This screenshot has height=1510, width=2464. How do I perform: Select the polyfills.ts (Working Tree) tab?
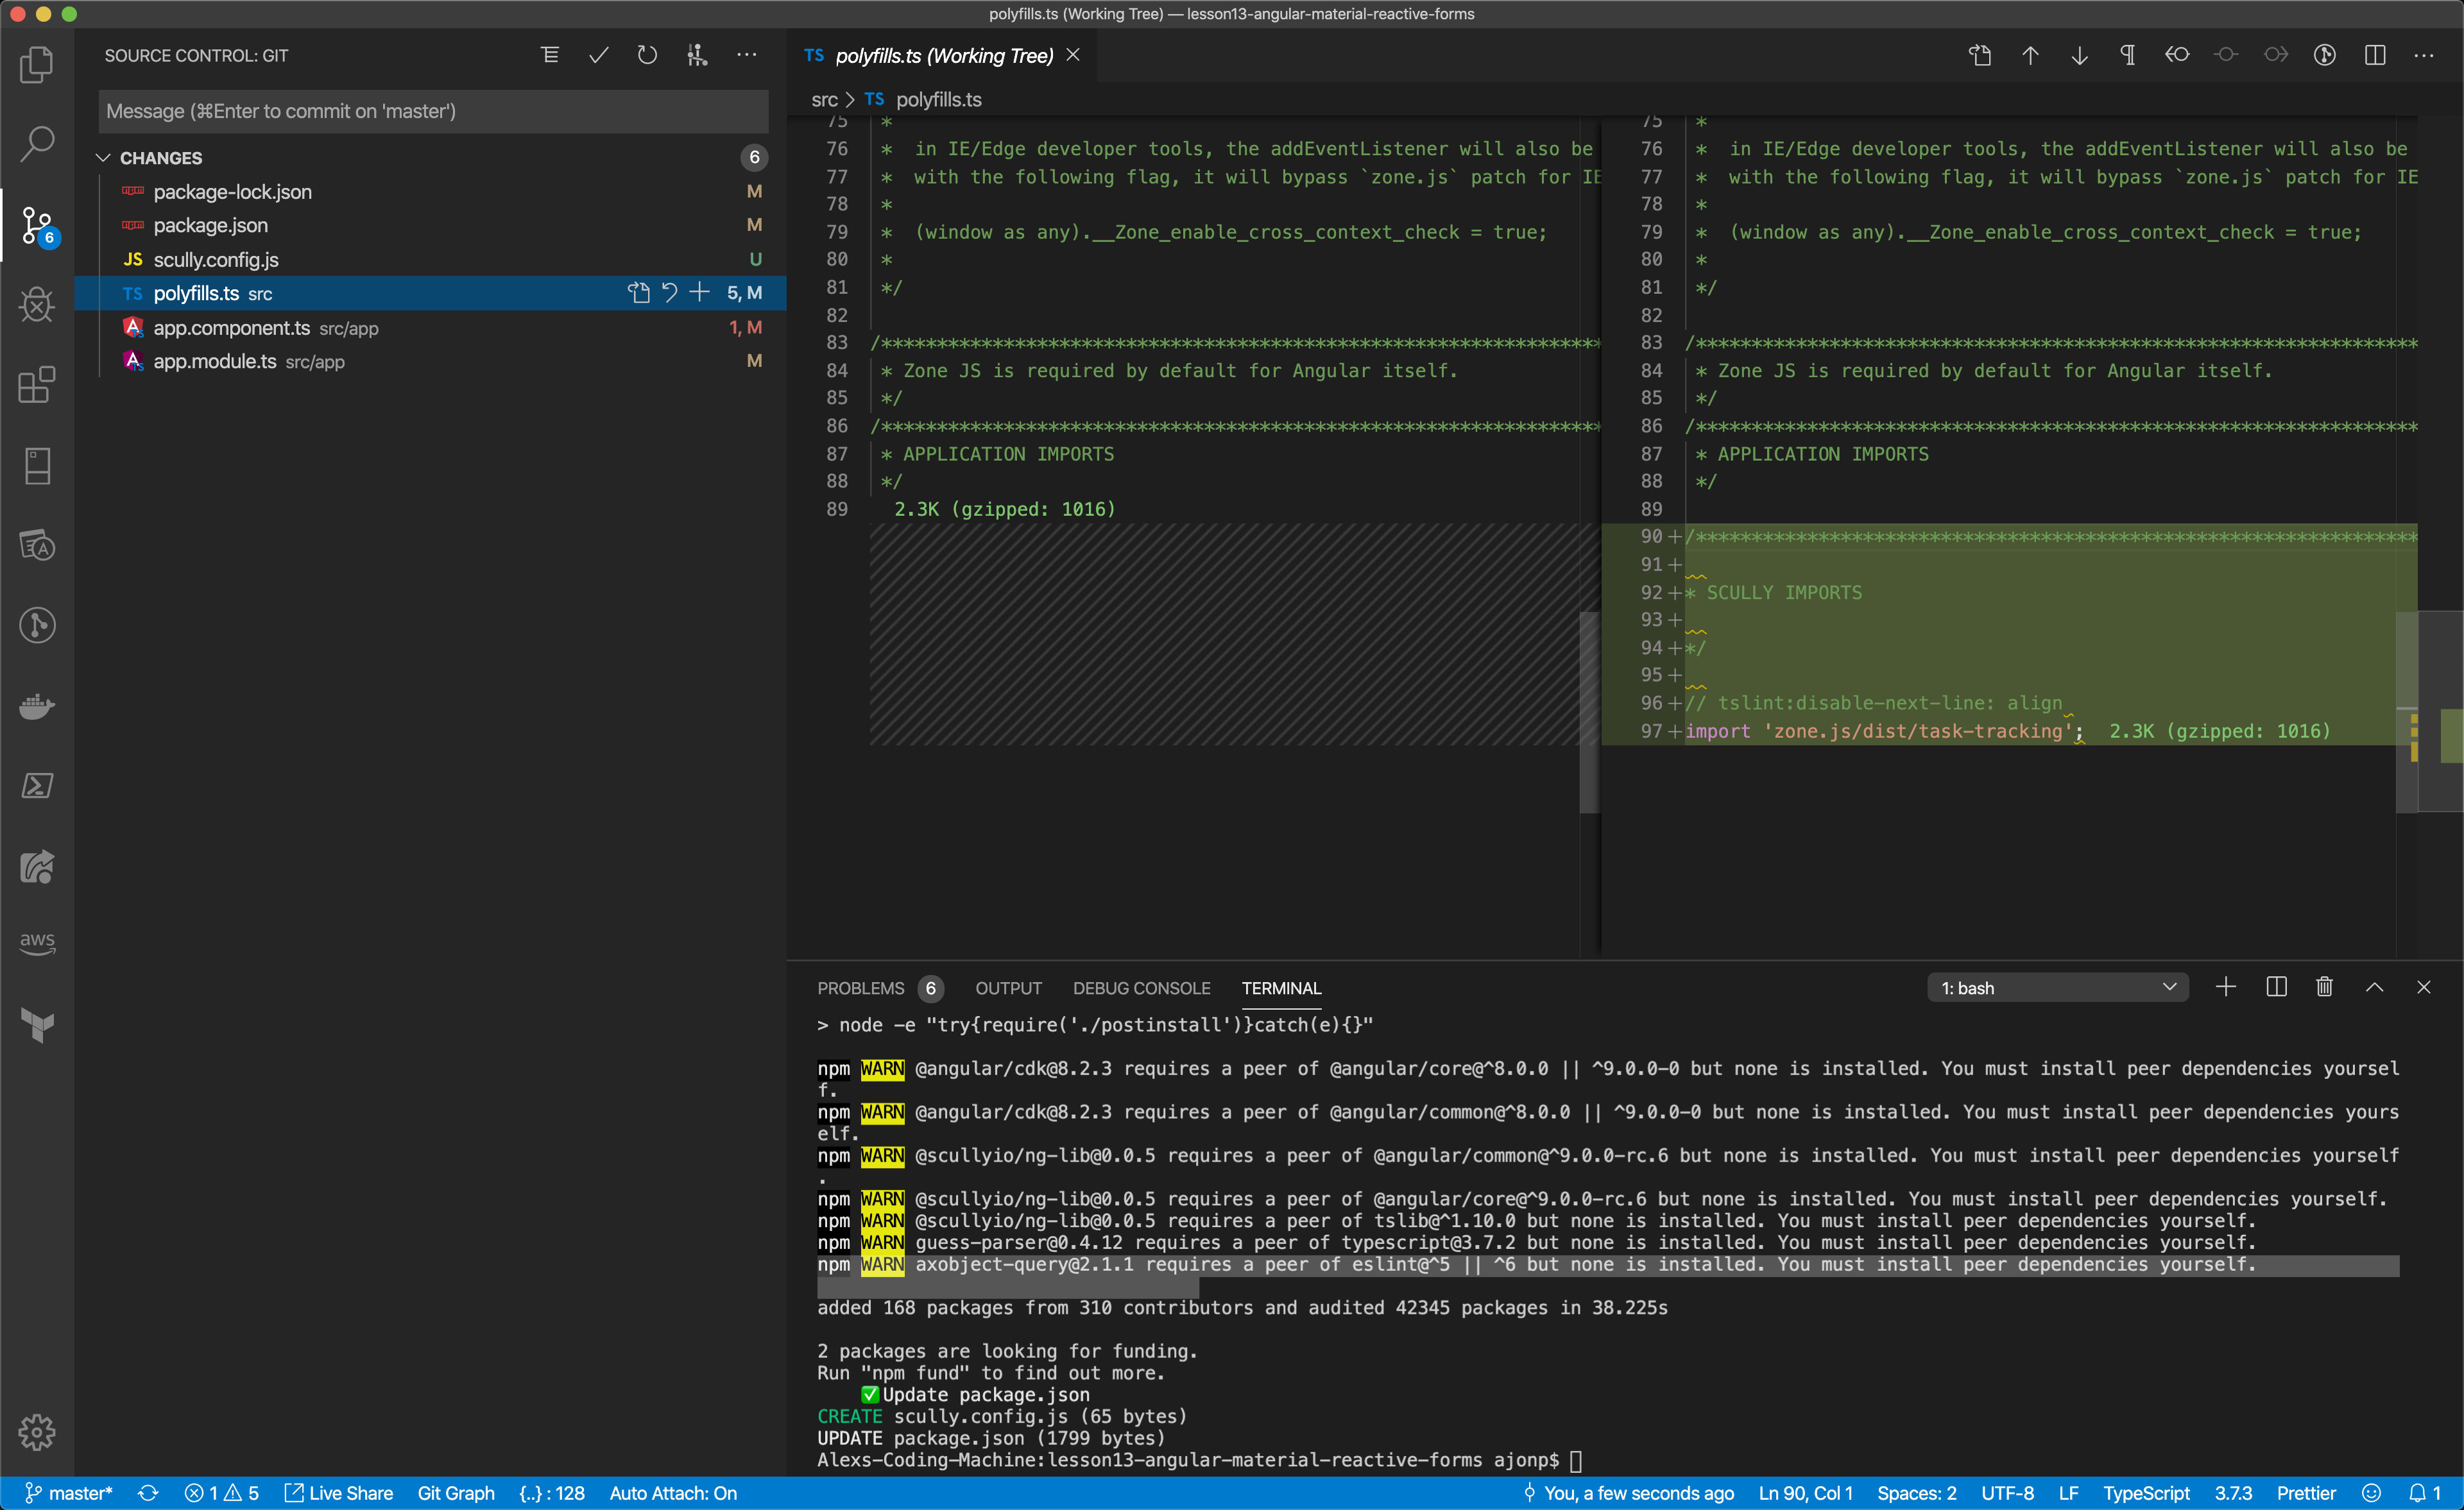(943, 55)
